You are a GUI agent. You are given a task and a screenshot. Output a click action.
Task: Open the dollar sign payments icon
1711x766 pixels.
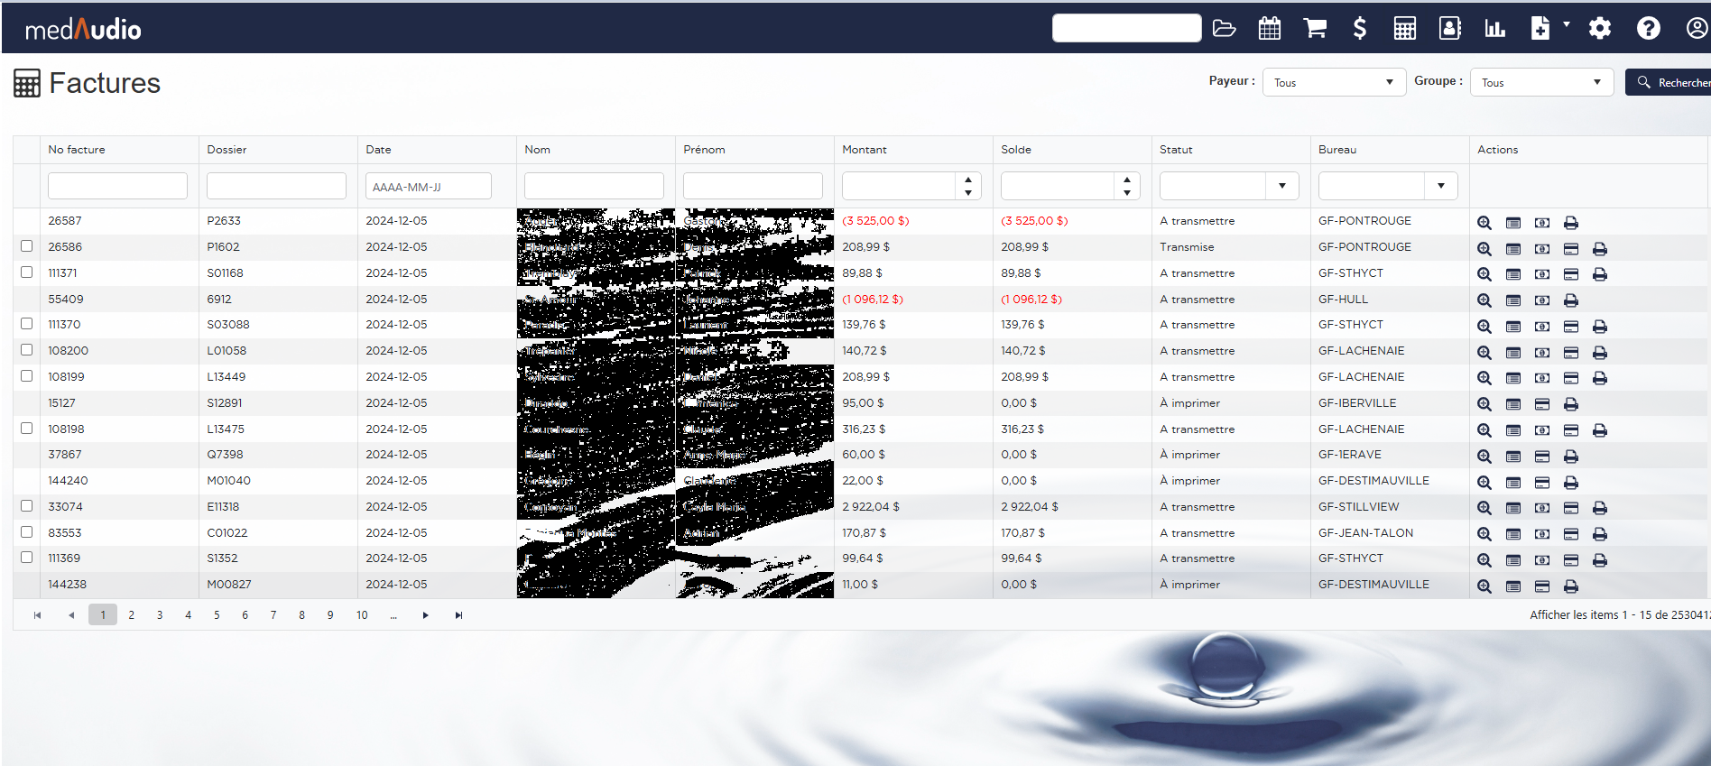1359,29
